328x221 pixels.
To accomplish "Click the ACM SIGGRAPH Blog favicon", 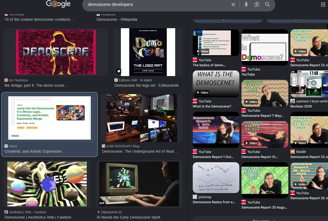I will [104, 146].
